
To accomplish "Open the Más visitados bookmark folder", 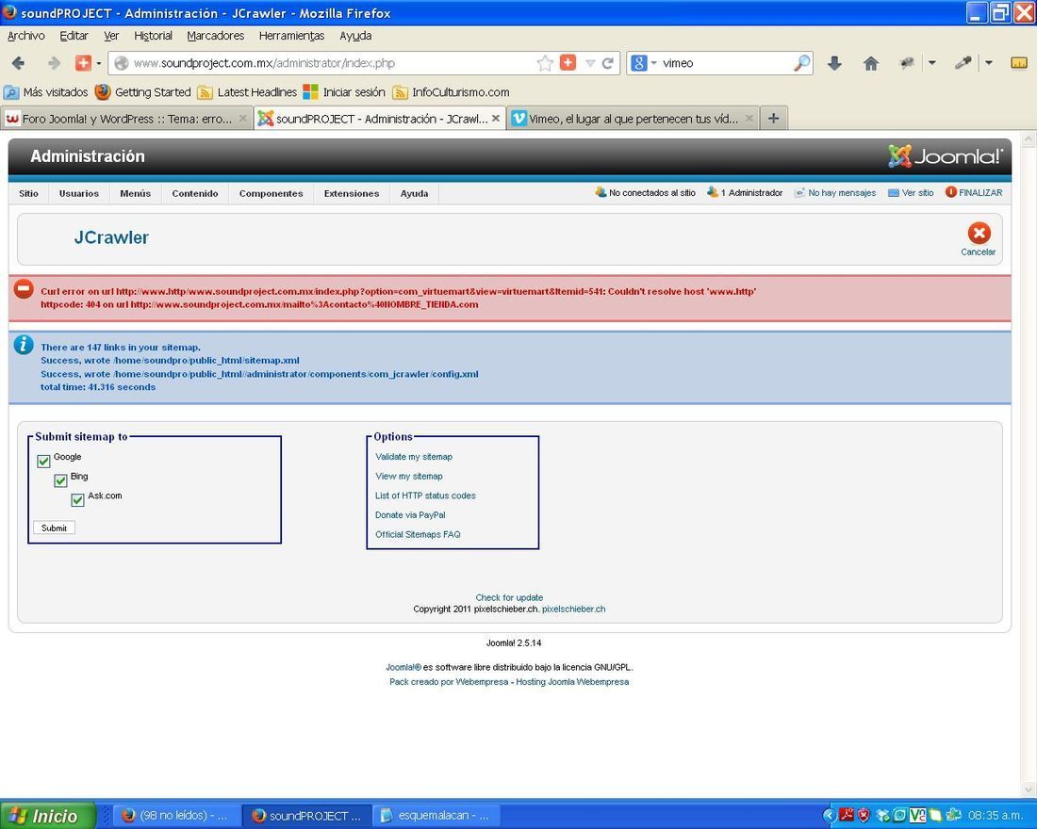I will [x=46, y=92].
